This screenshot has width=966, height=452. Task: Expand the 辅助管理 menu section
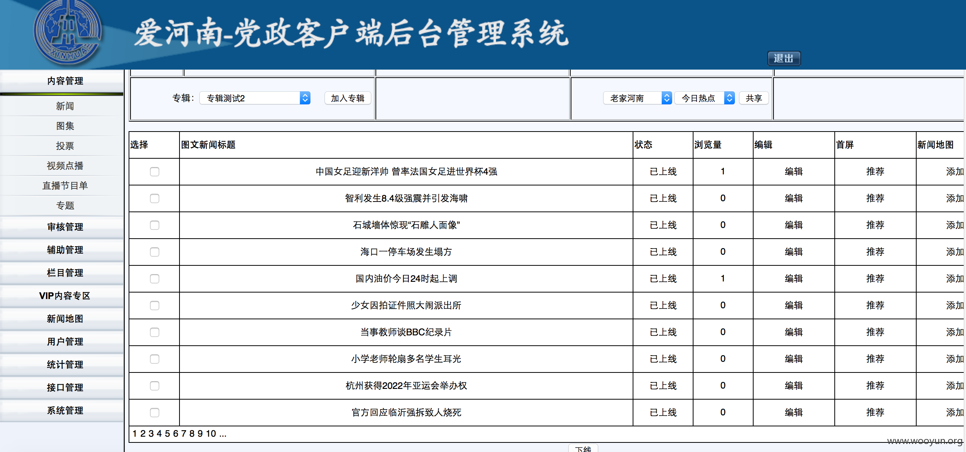[x=62, y=250]
